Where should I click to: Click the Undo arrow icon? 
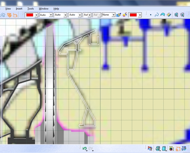pyautogui.click(x=84, y=149)
